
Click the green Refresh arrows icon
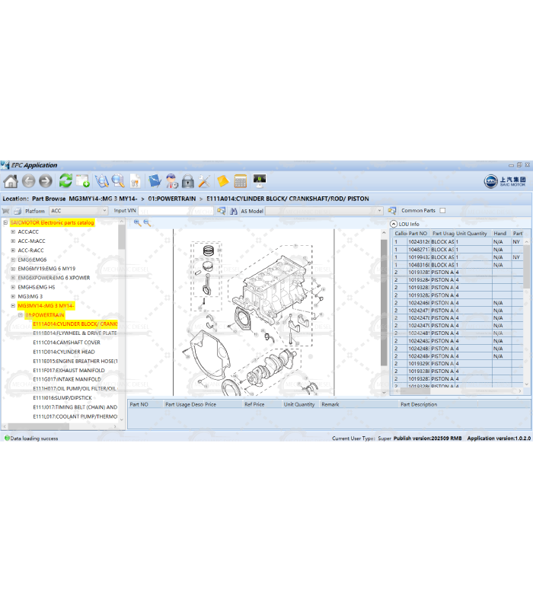66,181
